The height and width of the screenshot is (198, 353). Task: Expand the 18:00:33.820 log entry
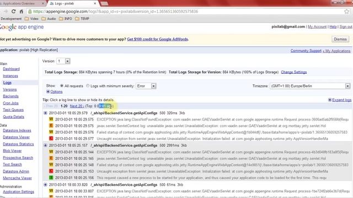pos(45,185)
